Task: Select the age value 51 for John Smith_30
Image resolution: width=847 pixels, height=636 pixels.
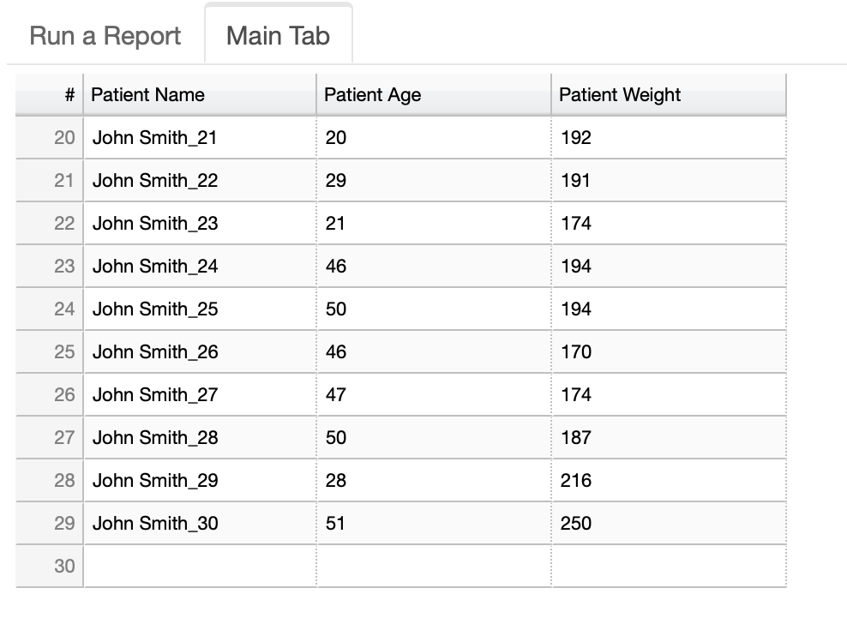Action: (335, 523)
